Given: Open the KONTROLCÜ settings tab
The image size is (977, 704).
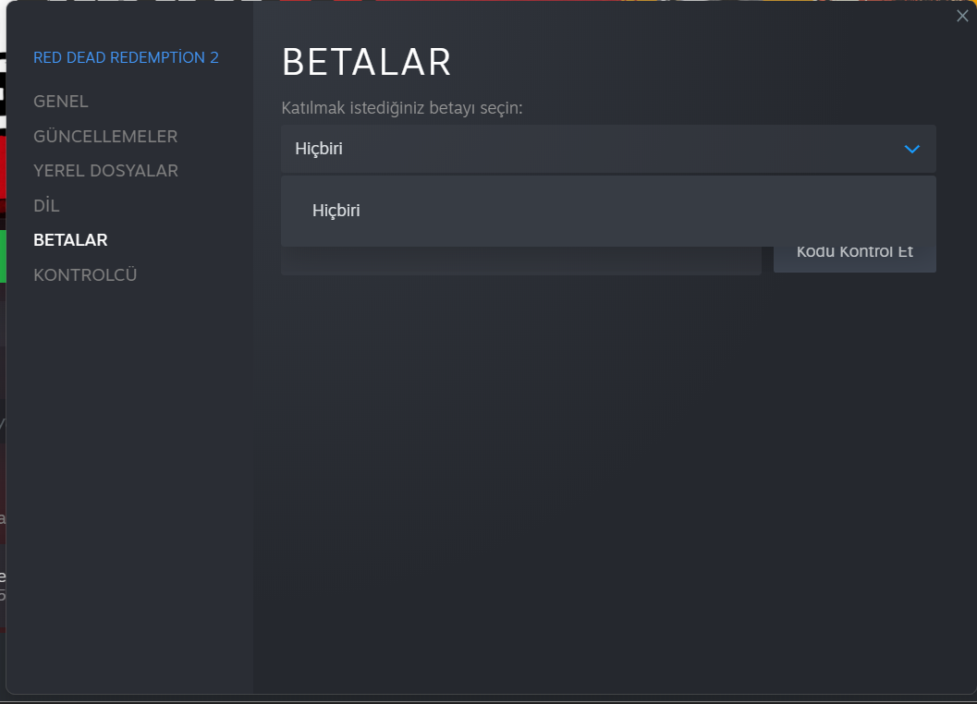Looking at the screenshot, I should (x=85, y=275).
